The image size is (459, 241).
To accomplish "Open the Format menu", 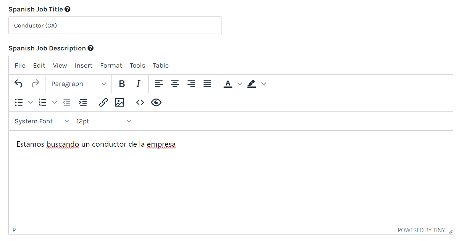I will (111, 65).
